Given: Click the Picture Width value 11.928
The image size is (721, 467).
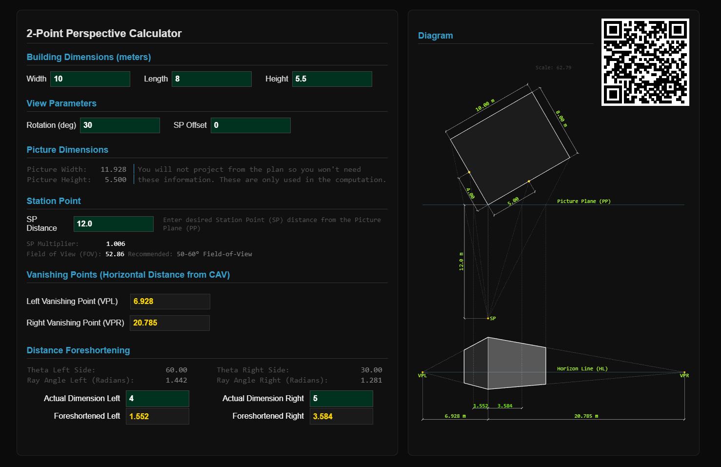Looking at the screenshot, I should click(x=113, y=169).
